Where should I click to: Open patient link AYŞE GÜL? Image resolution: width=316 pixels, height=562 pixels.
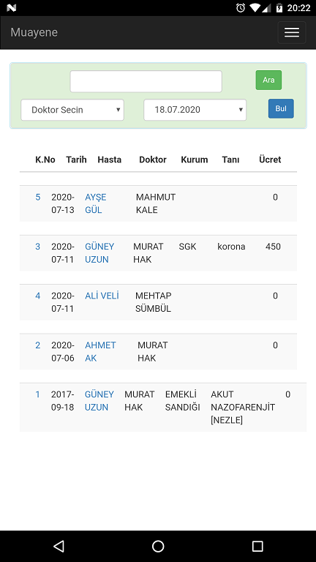[x=96, y=203]
